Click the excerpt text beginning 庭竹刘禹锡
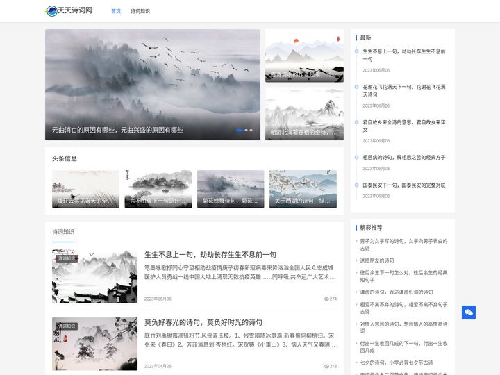 click(x=240, y=340)
